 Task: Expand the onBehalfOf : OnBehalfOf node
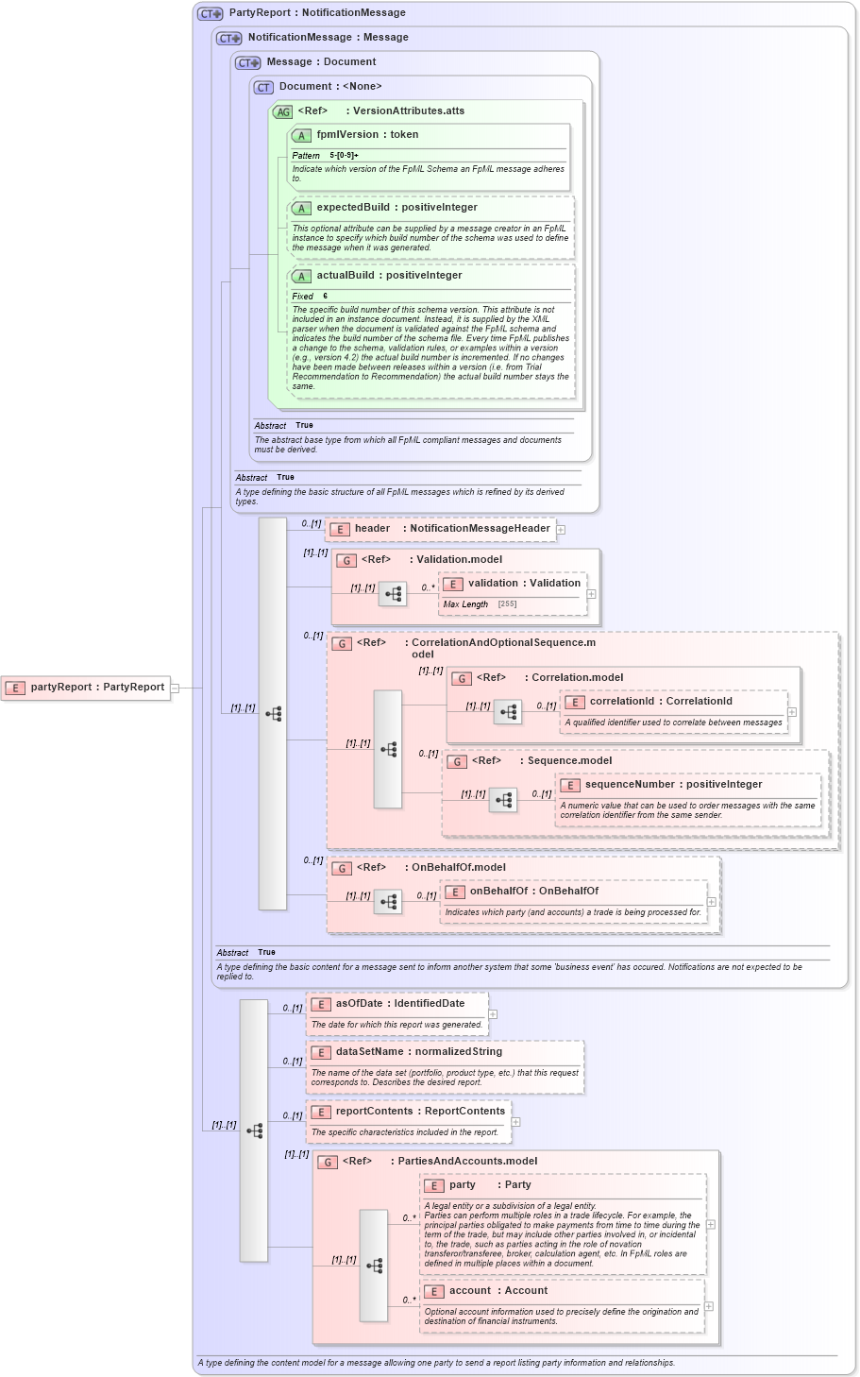click(x=712, y=902)
